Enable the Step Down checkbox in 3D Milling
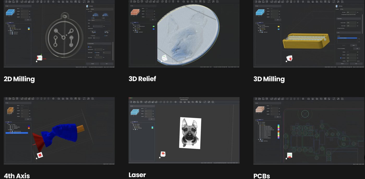365x179 pixels. coord(341,58)
